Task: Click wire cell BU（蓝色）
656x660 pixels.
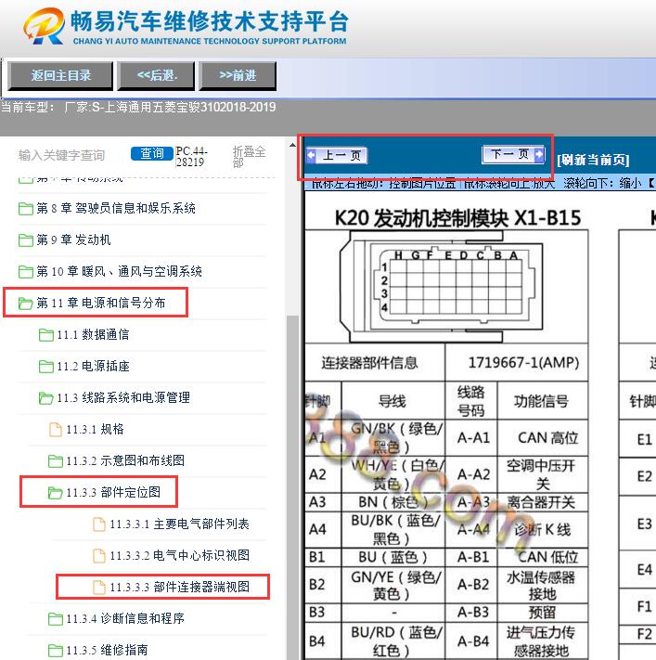Action: coord(392,557)
